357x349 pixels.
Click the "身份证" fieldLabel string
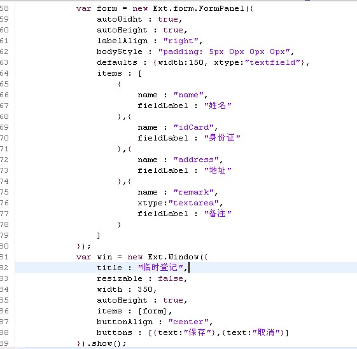[x=222, y=138]
